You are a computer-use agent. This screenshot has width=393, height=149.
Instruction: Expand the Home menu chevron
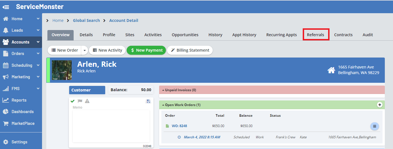coord(38,19)
